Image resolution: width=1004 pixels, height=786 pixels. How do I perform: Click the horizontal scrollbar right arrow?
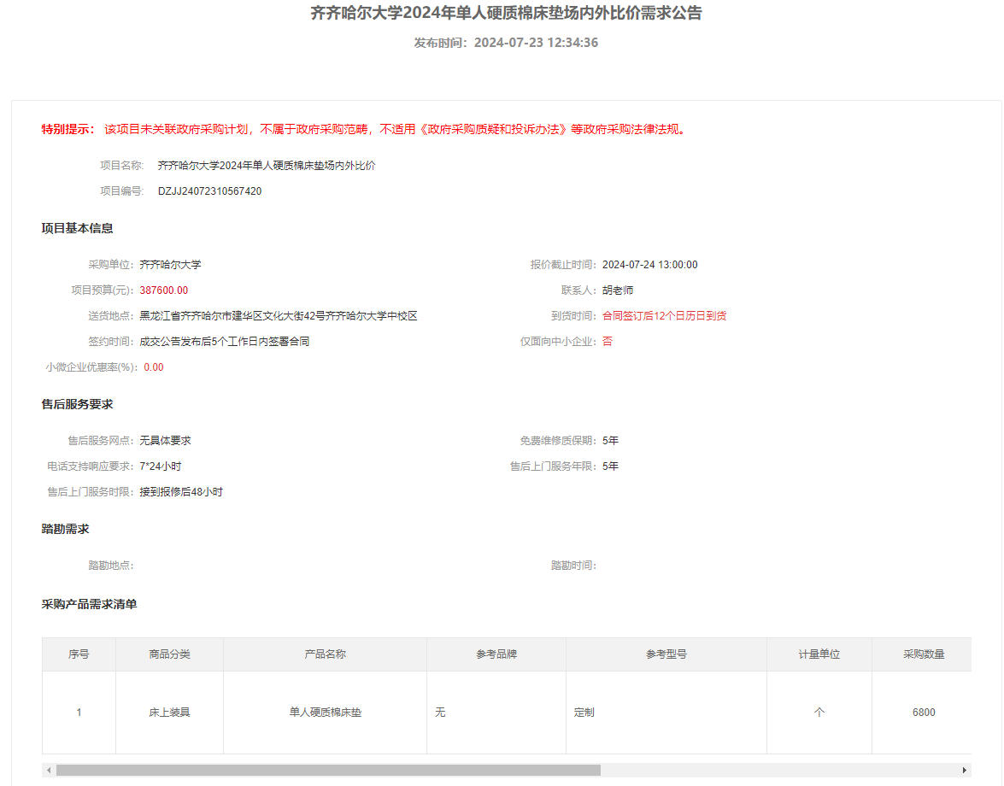point(965,770)
